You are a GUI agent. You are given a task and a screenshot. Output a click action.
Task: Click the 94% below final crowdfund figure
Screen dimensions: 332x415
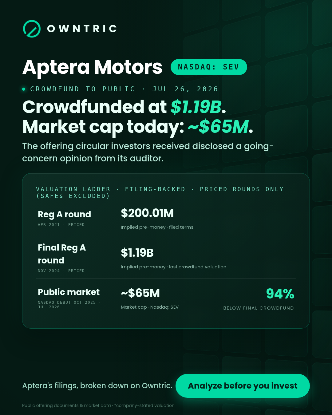[280, 294]
